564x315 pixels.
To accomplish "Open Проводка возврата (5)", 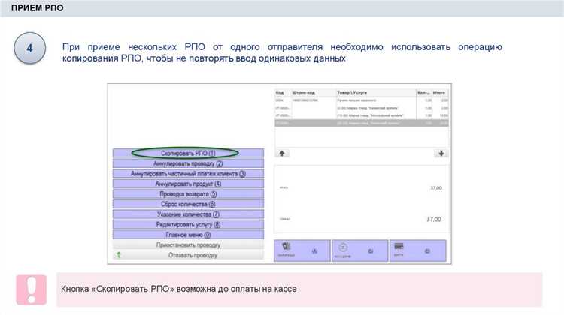I will (x=188, y=194).
